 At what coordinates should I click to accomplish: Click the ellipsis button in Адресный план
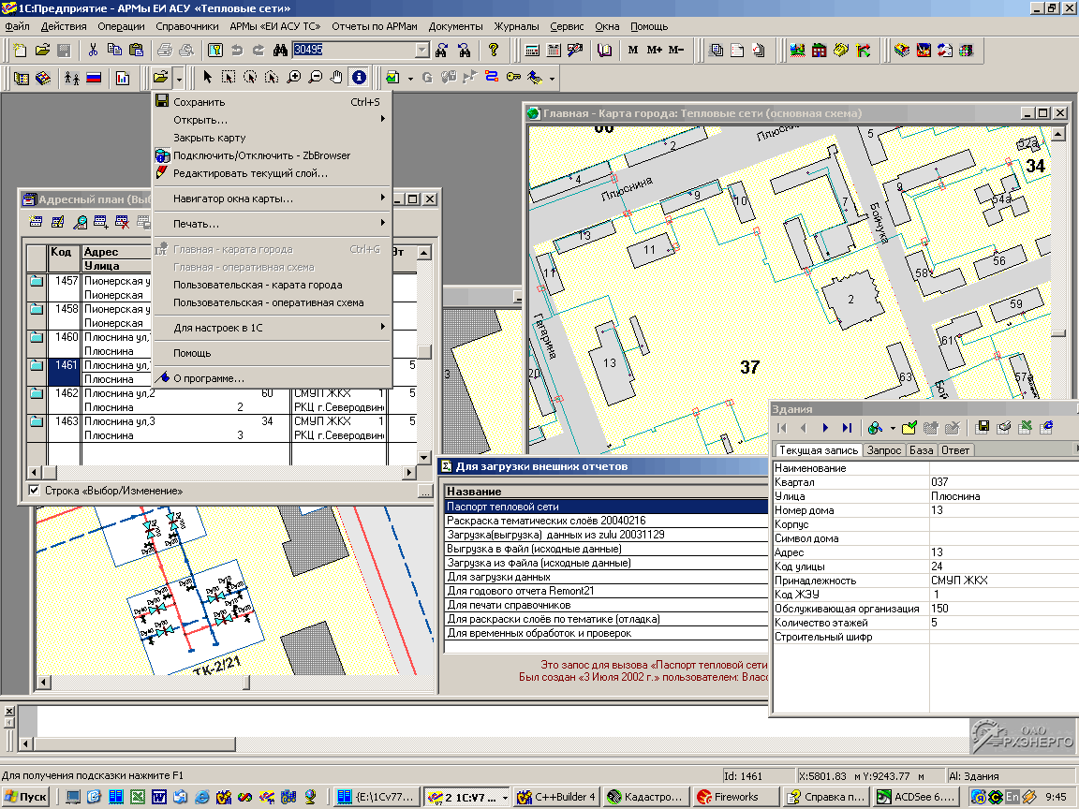[x=425, y=492]
